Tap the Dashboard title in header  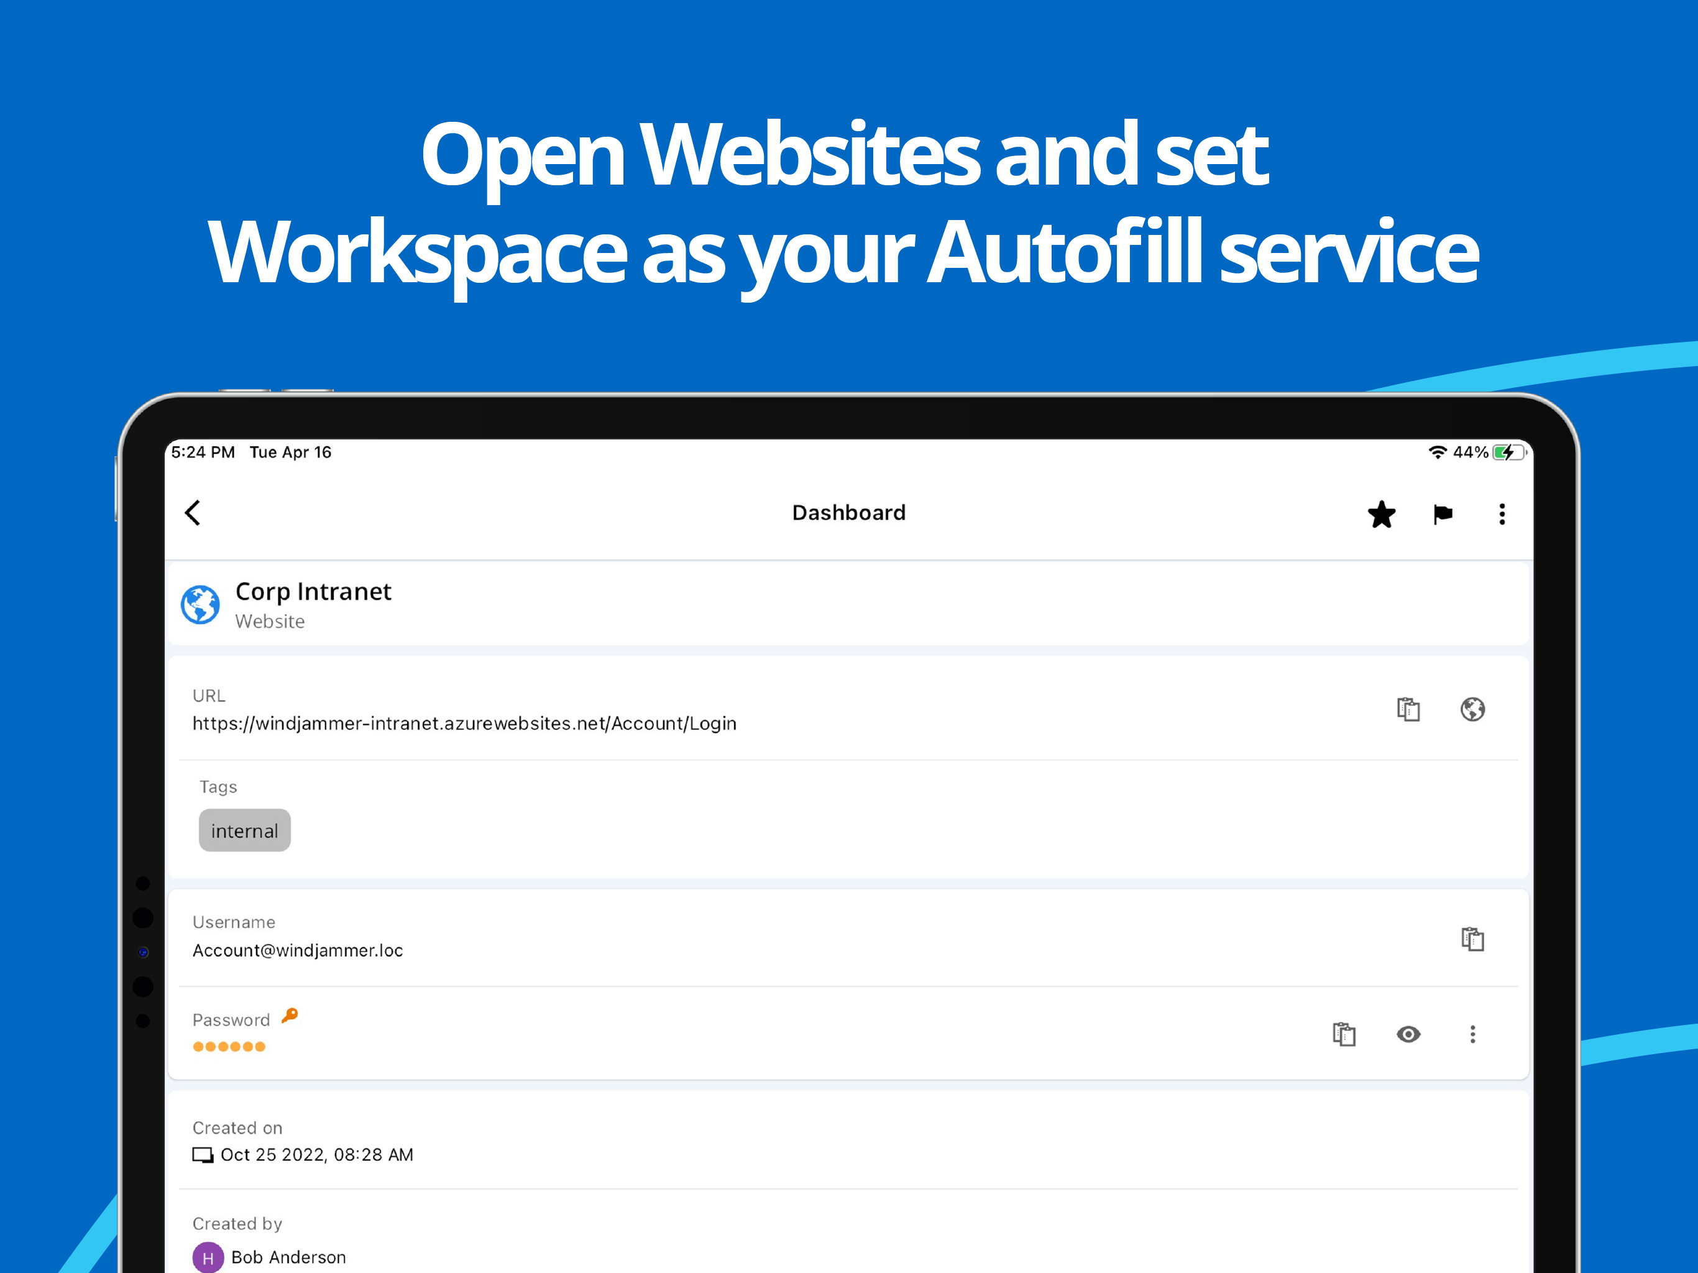(848, 513)
